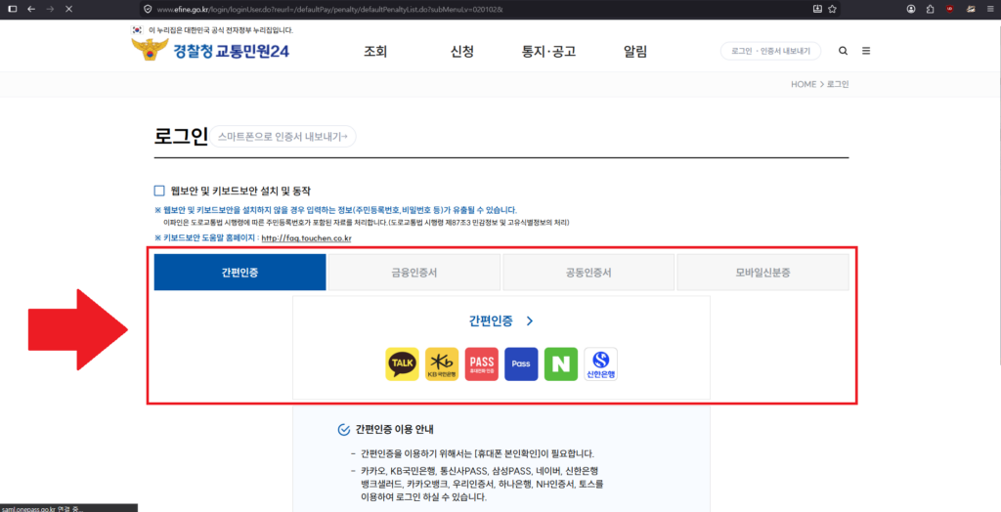
Task: Click the blue 간편인증 heading link
Action: (x=491, y=321)
